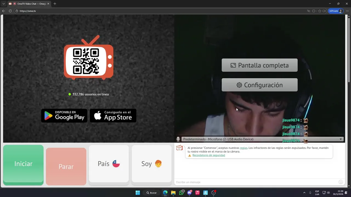This screenshot has height=197, width=351.
Task: Open the Google Play store badge
Action: [x=64, y=115]
